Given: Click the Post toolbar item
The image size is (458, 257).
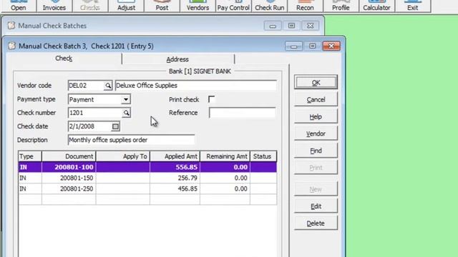Looking at the screenshot, I should coord(162,6).
